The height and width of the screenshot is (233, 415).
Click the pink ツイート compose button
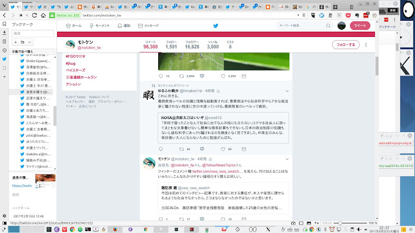[x=360, y=26]
